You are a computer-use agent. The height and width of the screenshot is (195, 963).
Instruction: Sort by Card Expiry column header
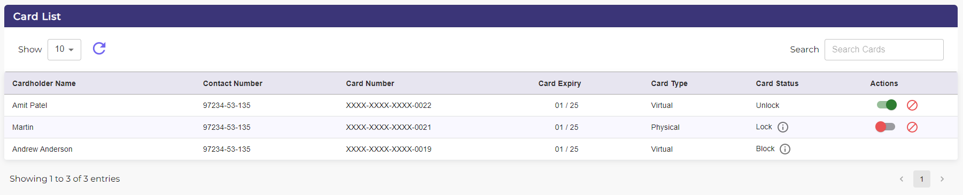560,83
